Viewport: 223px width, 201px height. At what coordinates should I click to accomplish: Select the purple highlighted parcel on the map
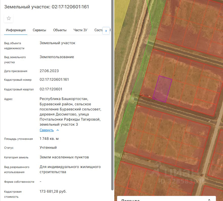coord(162,89)
